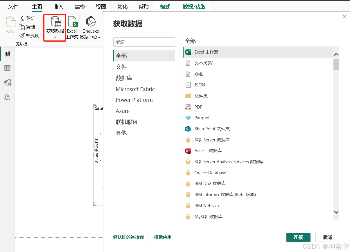Image resolution: width=350 pixels, height=252 pixels.
Task: Click the 复制 copy icon
Action: 22,27
